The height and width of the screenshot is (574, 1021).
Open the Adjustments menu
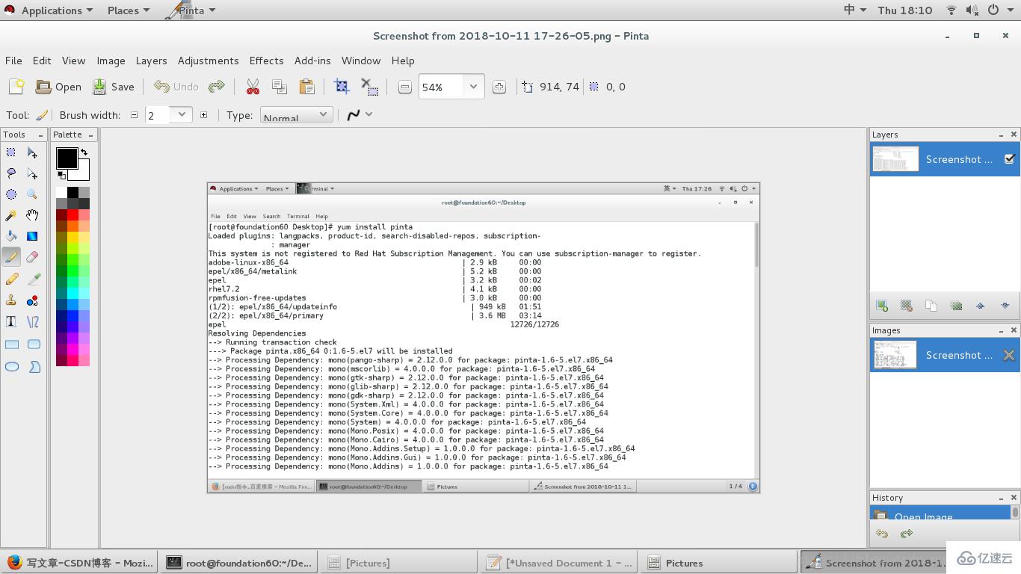[x=209, y=61]
